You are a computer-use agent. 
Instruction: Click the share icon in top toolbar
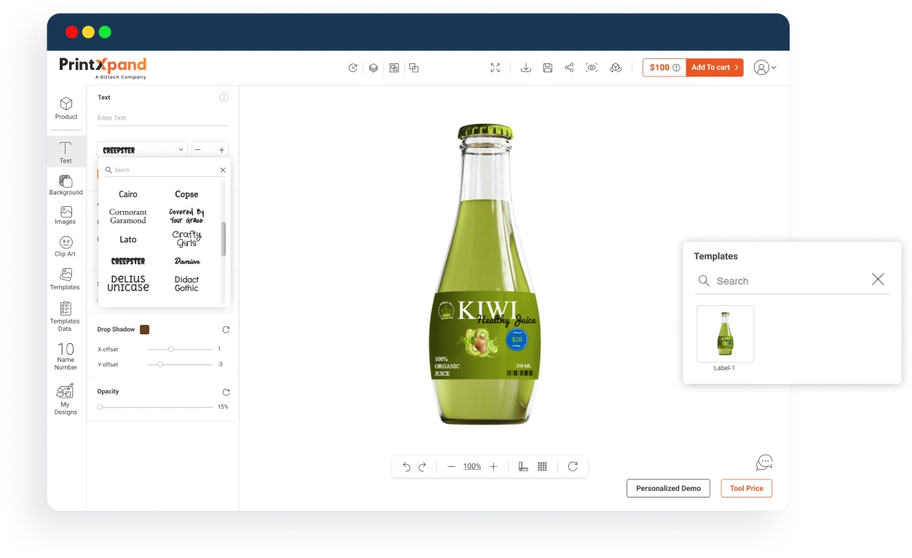tap(570, 68)
